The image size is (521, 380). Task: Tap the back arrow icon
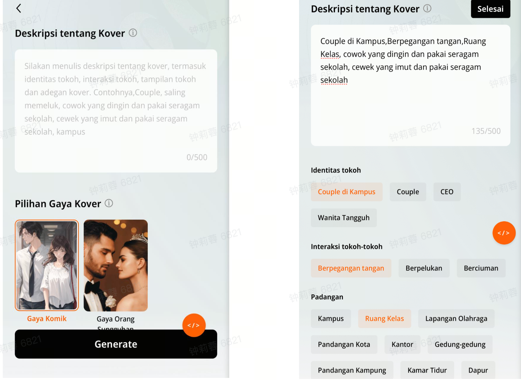pos(19,8)
